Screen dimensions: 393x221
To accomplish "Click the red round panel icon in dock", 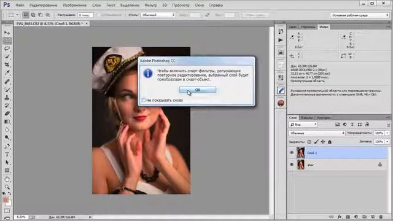I will (x=281, y=103).
